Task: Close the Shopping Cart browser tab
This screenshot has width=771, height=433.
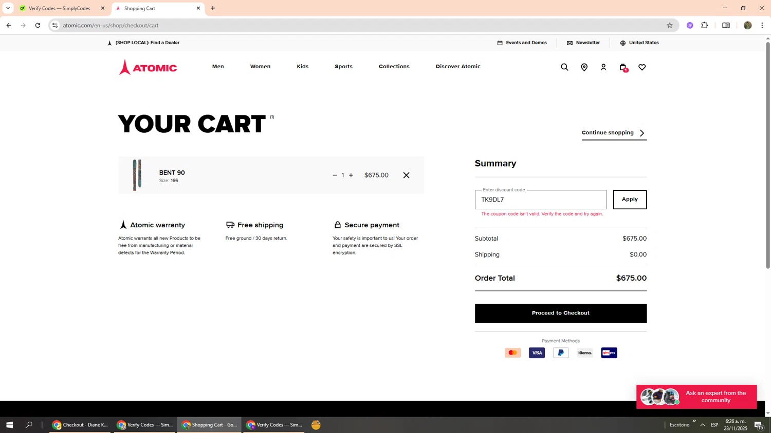Action: (x=198, y=8)
